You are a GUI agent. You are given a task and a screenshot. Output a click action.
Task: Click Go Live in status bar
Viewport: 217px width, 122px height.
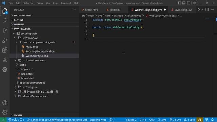coord(175,120)
